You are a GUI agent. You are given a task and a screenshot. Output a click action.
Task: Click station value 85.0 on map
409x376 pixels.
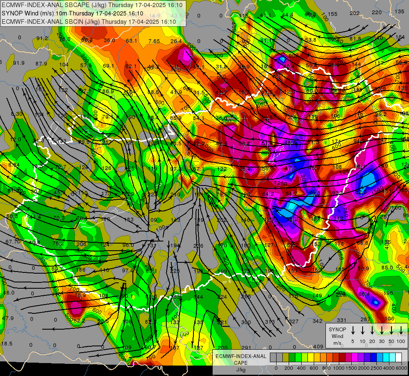click(387, 268)
